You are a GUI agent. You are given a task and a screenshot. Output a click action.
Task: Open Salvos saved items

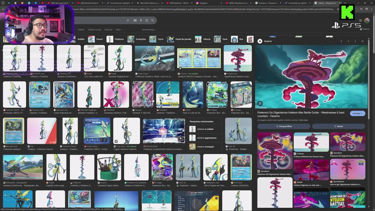[x=365, y=29]
